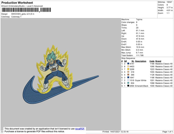Click the Max Stitch value '10.9 mm'
174x134 pixels.
click(x=140, y=47)
